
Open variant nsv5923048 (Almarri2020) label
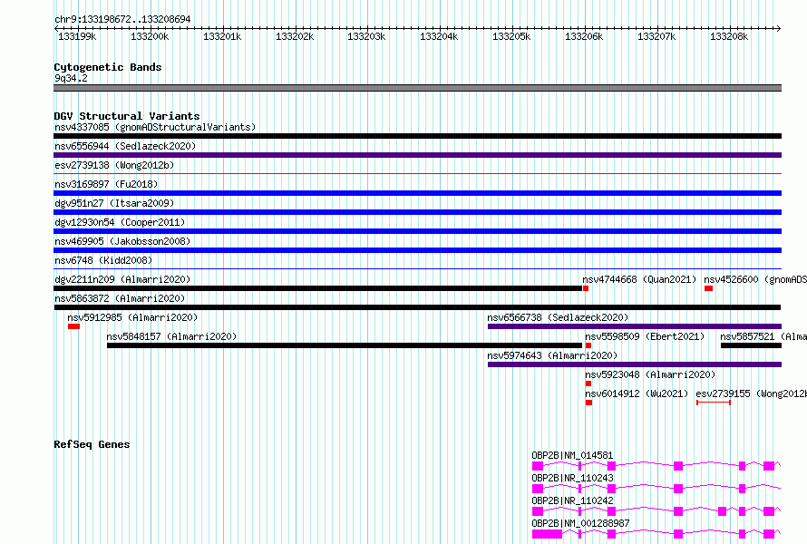click(650, 374)
